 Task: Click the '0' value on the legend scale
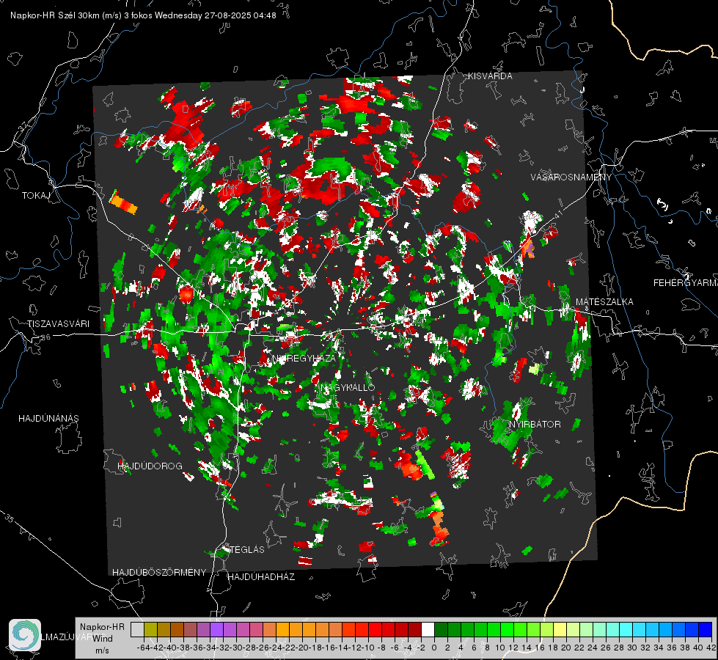(x=434, y=648)
